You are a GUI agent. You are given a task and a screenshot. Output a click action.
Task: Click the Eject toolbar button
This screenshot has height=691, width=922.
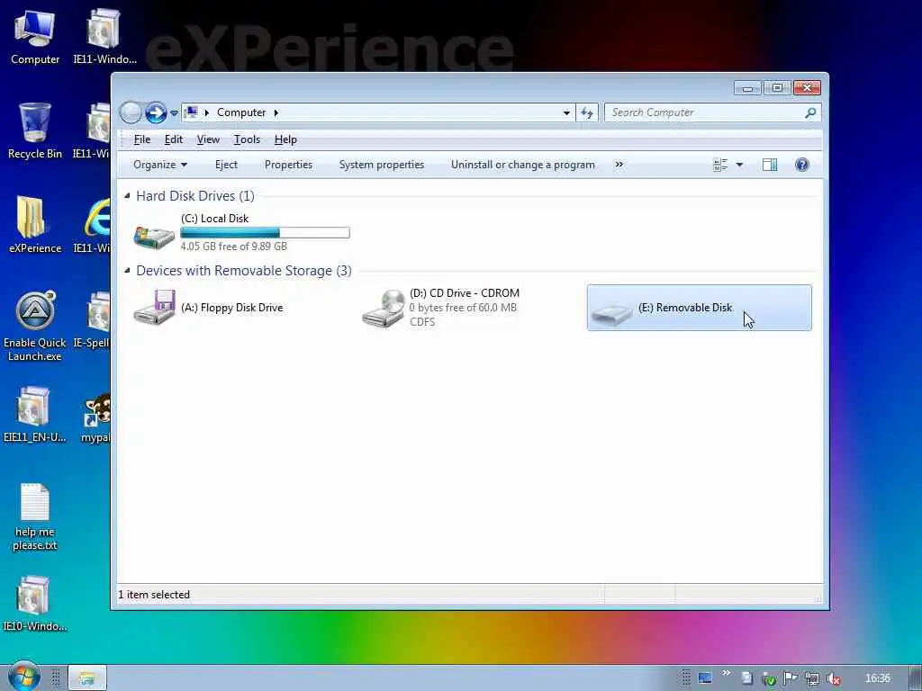(226, 165)
